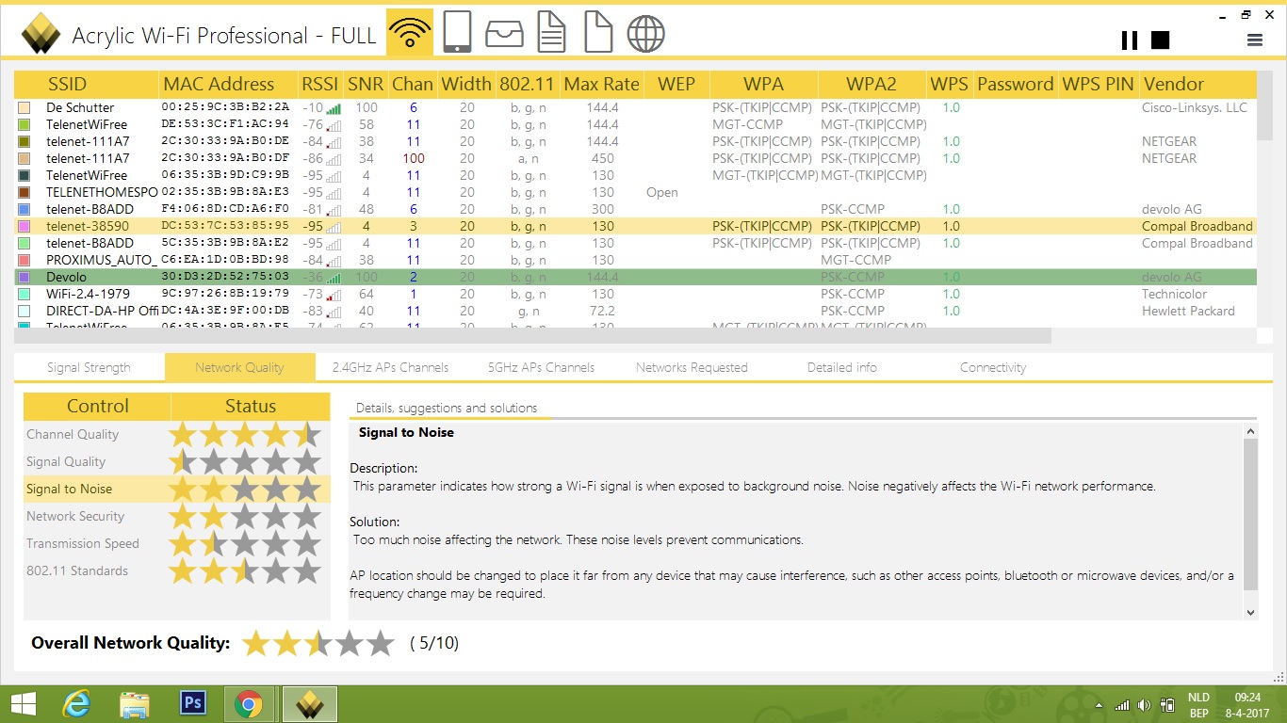
Task: Select the Channel Quality control row
Action: (x=177, y=435)
